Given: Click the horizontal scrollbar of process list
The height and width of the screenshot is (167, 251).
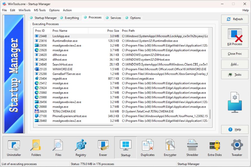Looking at the screenshot, I should (76, 125).
